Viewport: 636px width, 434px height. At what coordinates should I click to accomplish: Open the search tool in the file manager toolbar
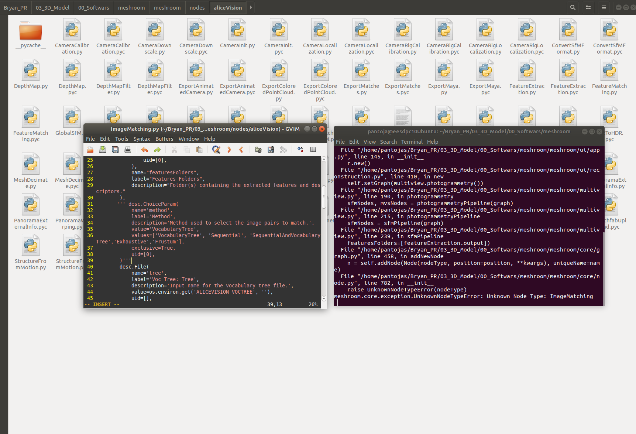[573, 7]
